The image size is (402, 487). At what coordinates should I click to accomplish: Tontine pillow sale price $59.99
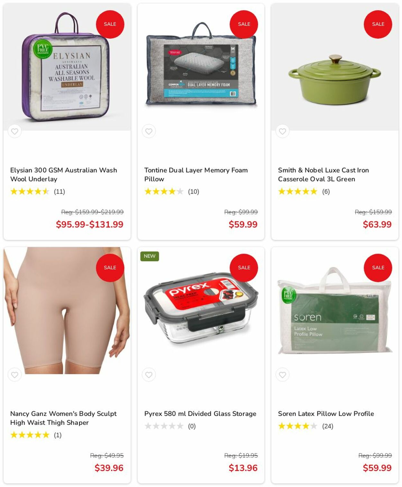pos(243,224)
